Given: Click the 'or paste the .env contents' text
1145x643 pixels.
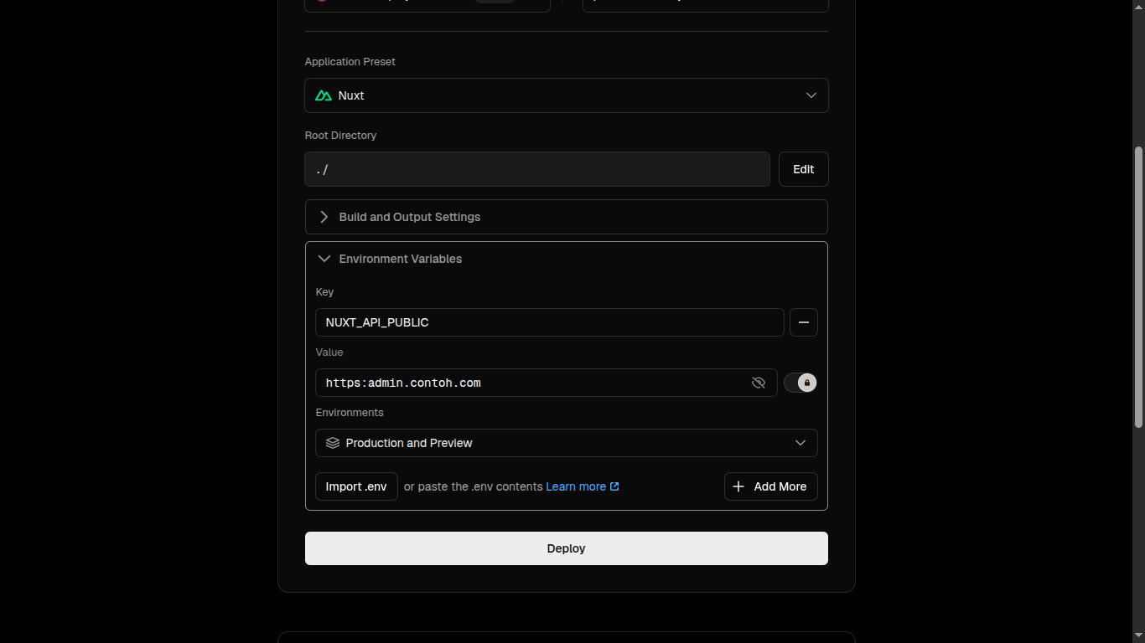Looking at the screenshot, I should click(474, 486).
